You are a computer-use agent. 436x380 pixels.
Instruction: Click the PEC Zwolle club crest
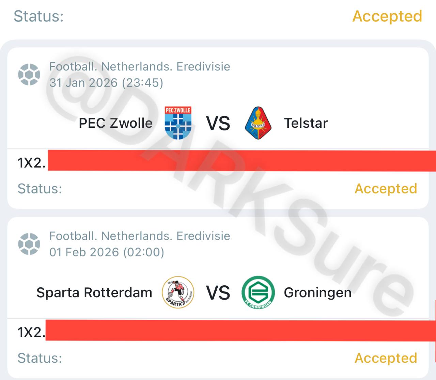178,123
